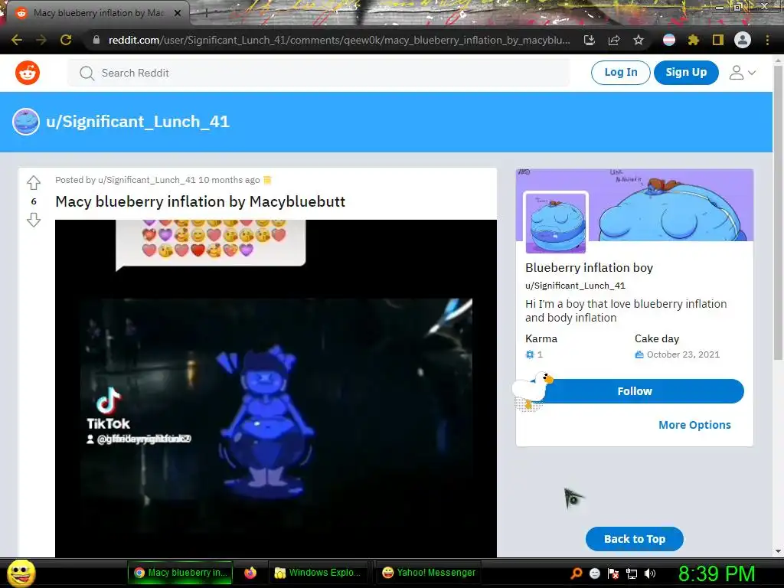Click the Back to Top button
The image size is (784, 588).
click(x=635, y=539)
